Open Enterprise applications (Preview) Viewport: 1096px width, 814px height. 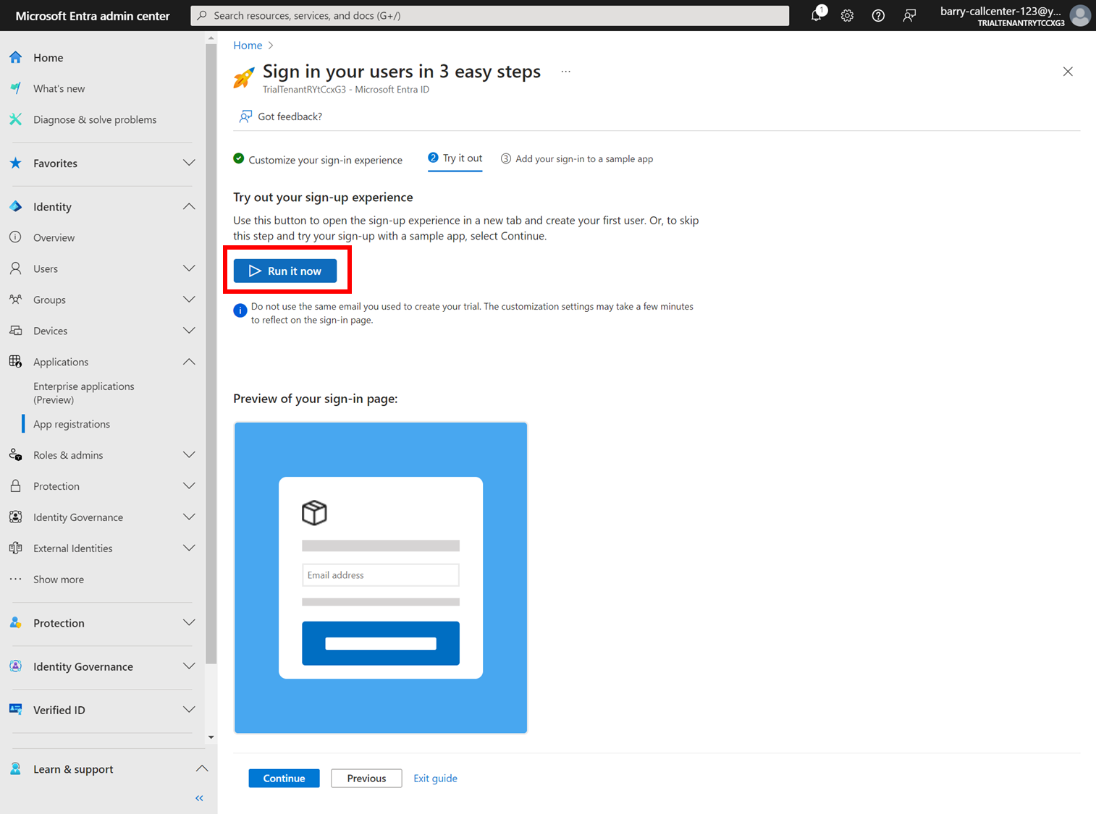click(x=84, y=393)
